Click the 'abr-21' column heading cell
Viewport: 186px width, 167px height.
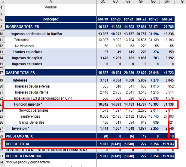point(128,19)
